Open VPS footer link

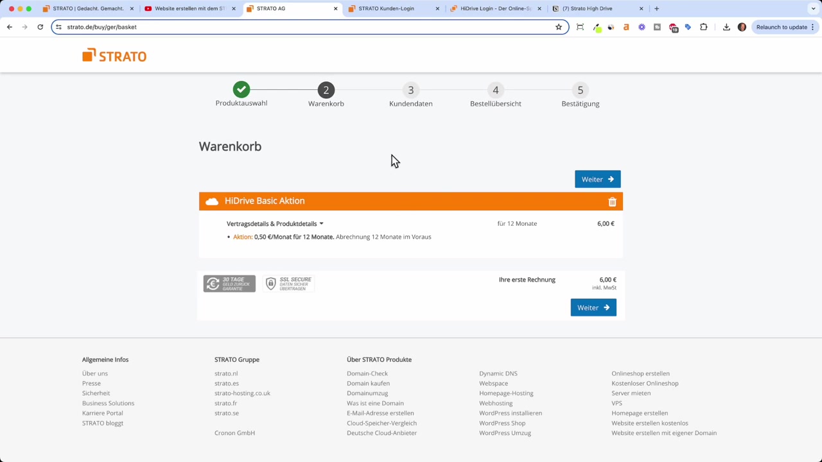click(x=616, y=403)
